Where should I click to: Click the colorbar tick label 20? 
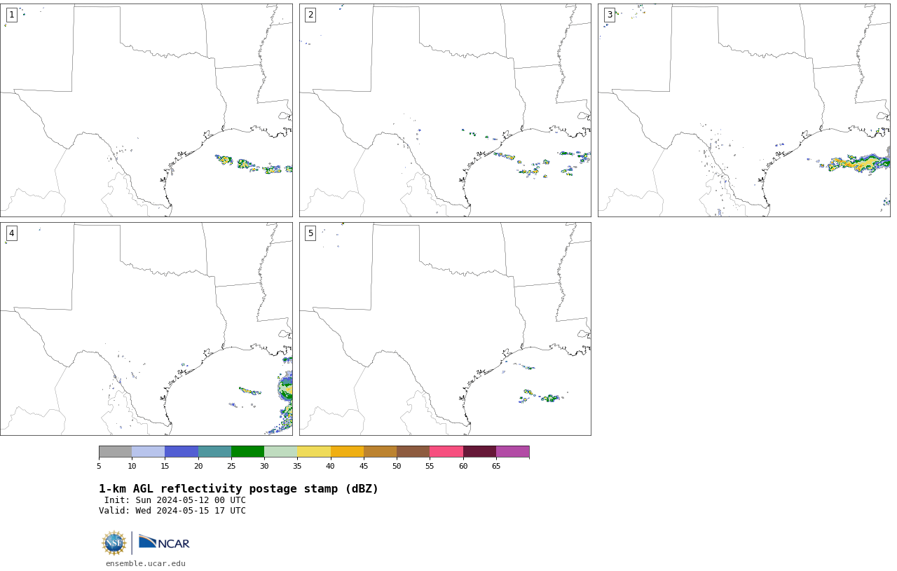[x=198, y=466]
